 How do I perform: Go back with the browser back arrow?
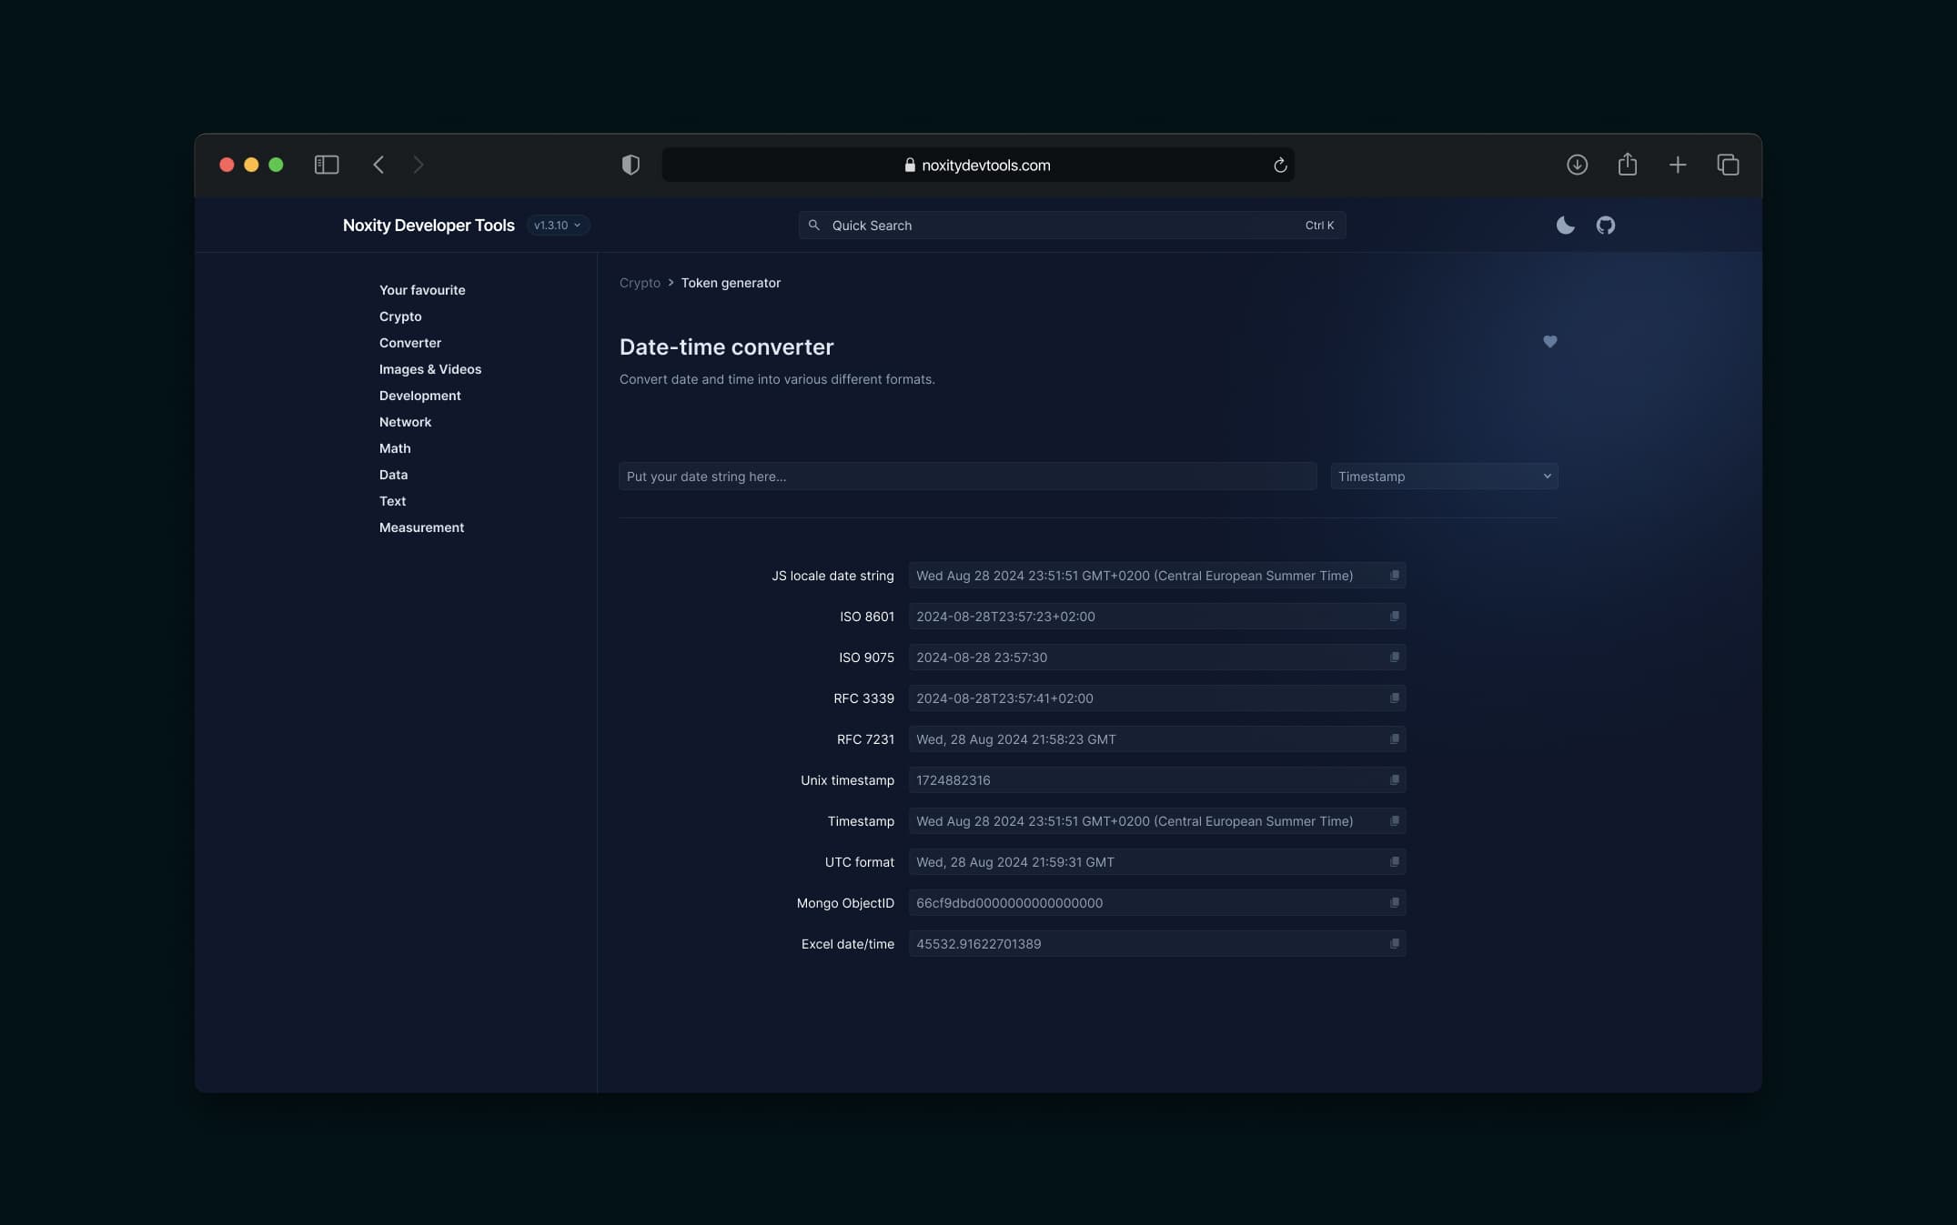click(378, 165)
